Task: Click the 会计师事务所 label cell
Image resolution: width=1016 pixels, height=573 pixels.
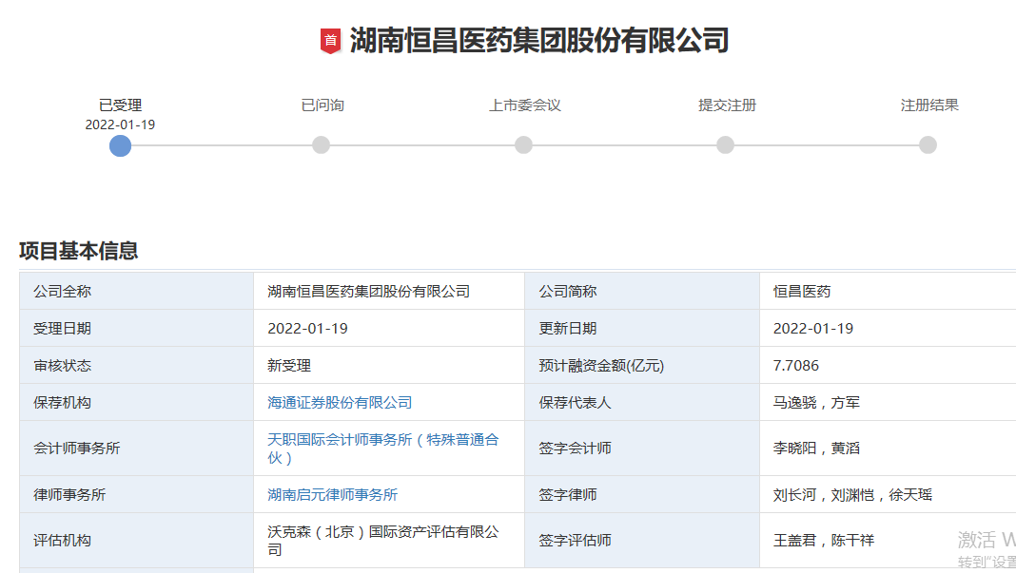Action: point(137,448)
